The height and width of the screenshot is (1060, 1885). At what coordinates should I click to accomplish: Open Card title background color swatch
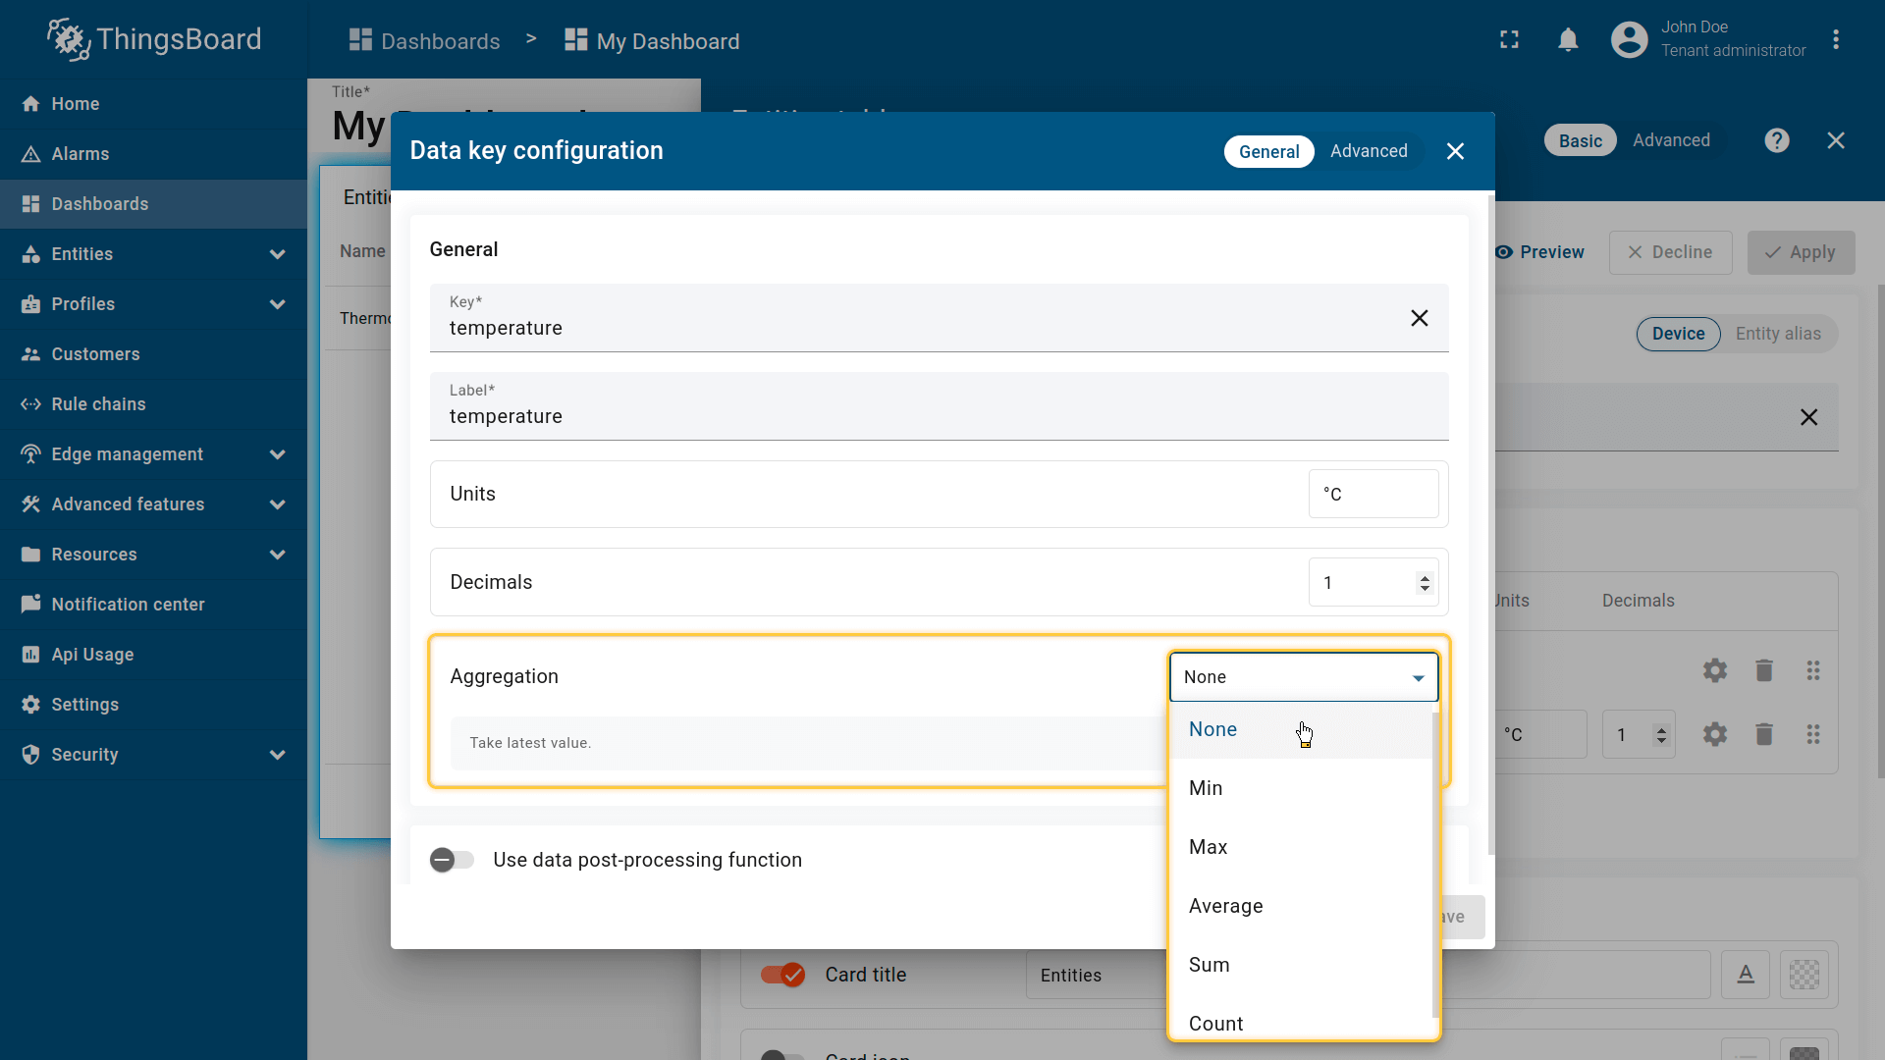pos(1804,975)
